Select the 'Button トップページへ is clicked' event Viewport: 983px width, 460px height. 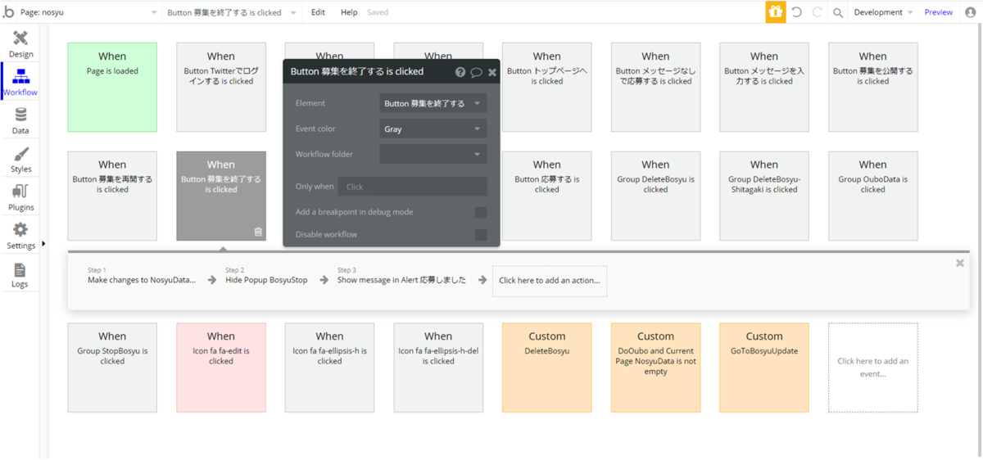click(546, 88)
